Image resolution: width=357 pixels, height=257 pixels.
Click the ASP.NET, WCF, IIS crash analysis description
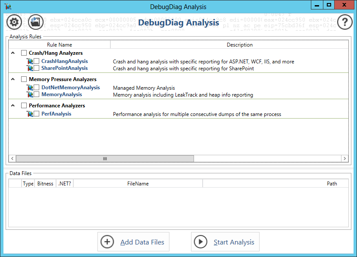pyautogui.click(x=204, y=62)
